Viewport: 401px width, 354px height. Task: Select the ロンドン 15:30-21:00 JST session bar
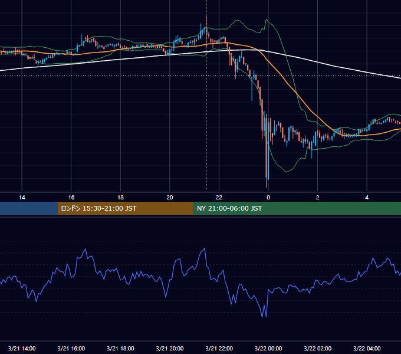click(x=125, y=208)
